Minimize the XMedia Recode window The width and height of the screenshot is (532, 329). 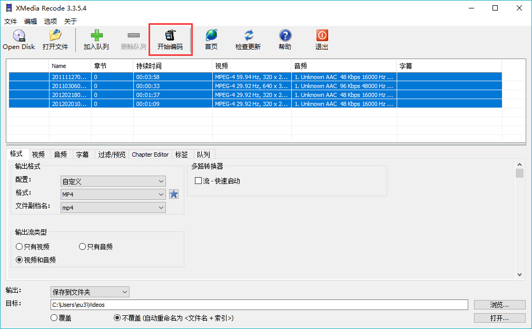click(471, 8)
